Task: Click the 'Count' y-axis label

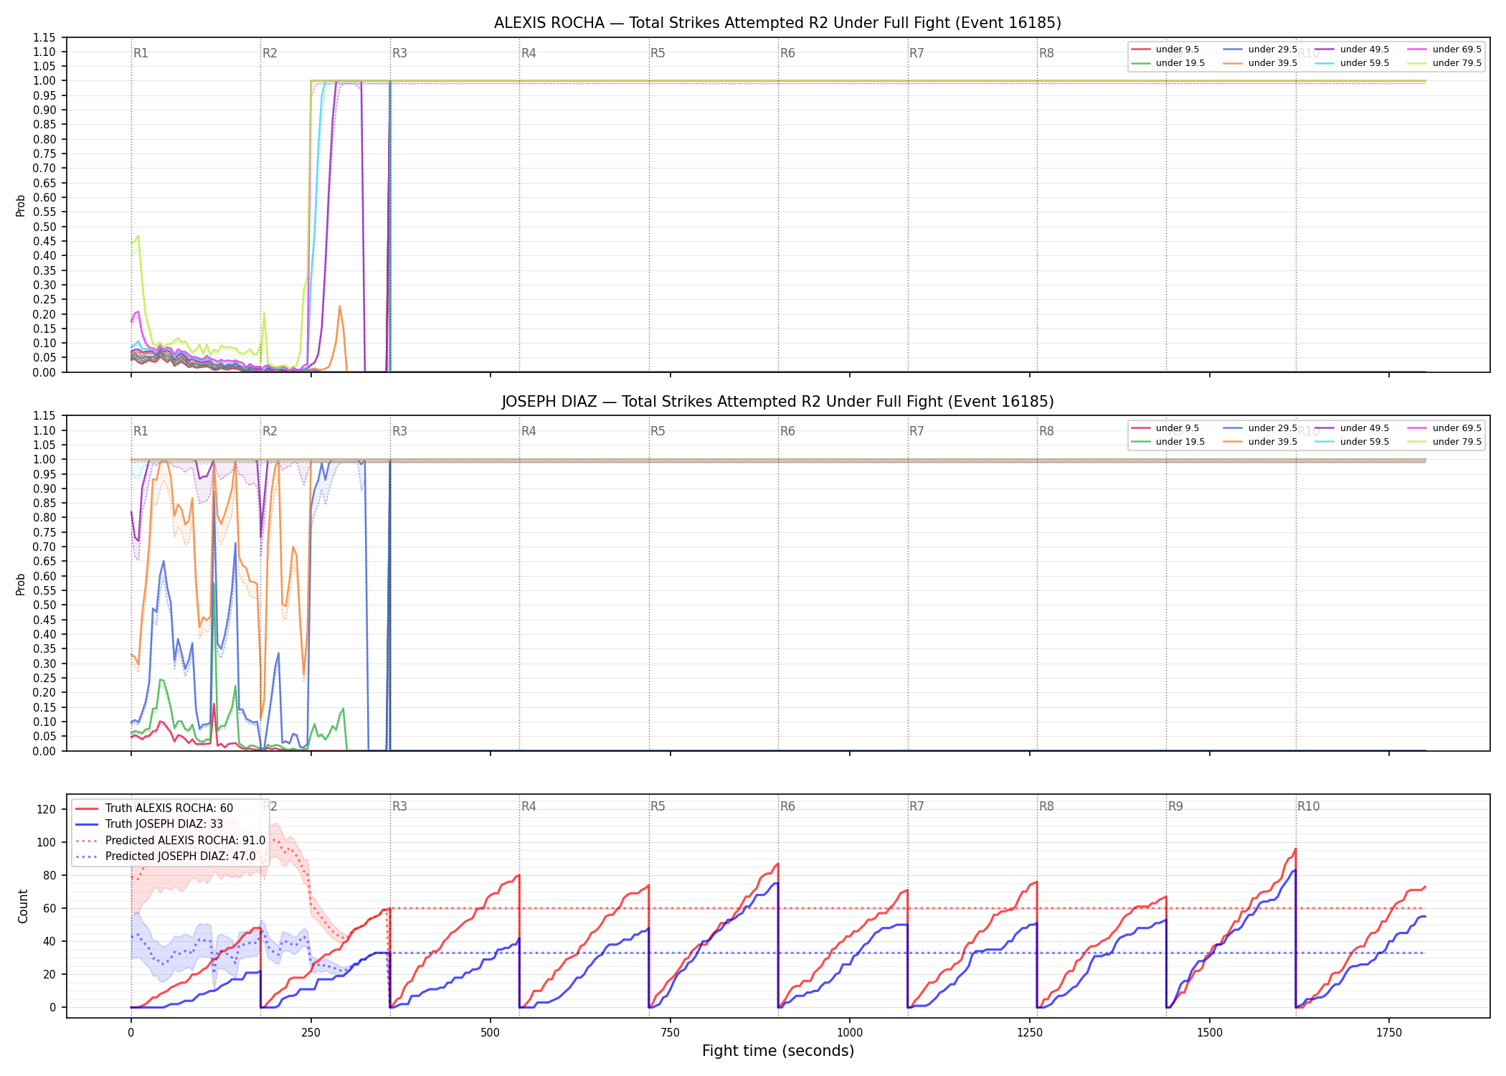Action: (x=23, y=906)
